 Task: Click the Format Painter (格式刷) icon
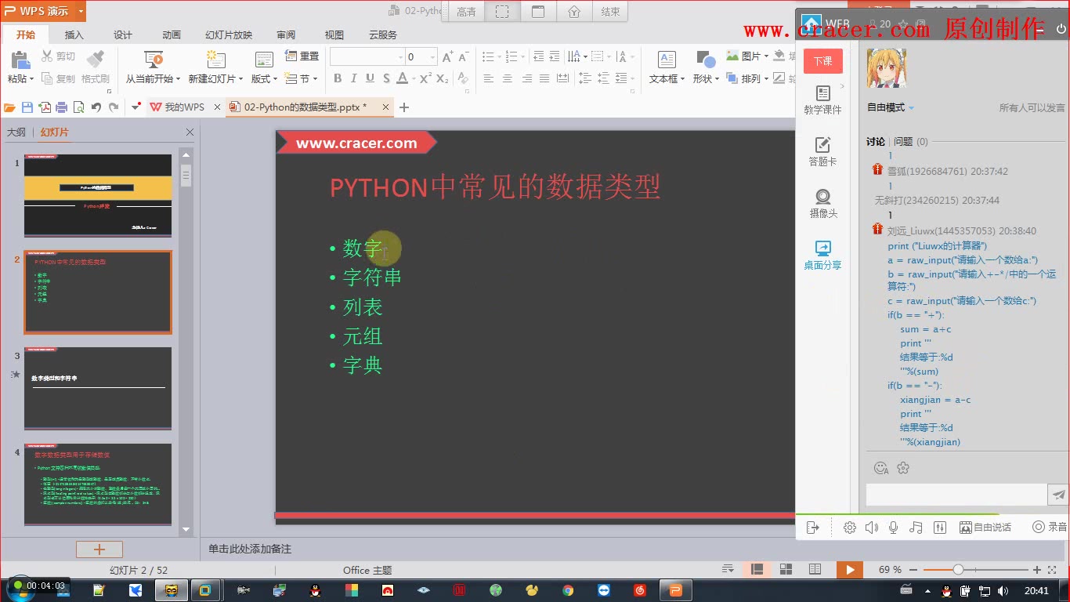tap(95, 59)
